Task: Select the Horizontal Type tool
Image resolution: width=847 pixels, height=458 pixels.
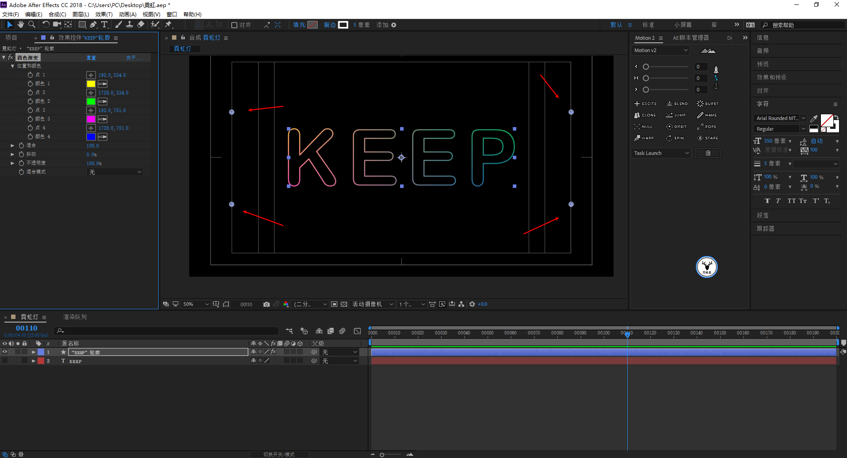Action: pyautogui.click(x=104, y=25)
